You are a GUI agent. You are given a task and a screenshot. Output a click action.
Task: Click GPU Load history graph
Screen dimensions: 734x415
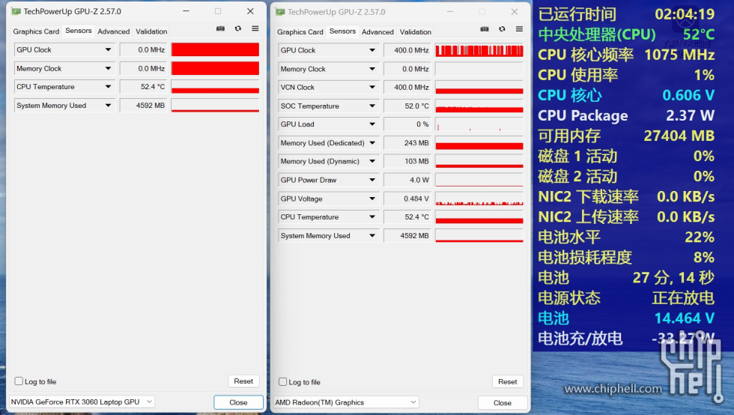pos(479,124)
